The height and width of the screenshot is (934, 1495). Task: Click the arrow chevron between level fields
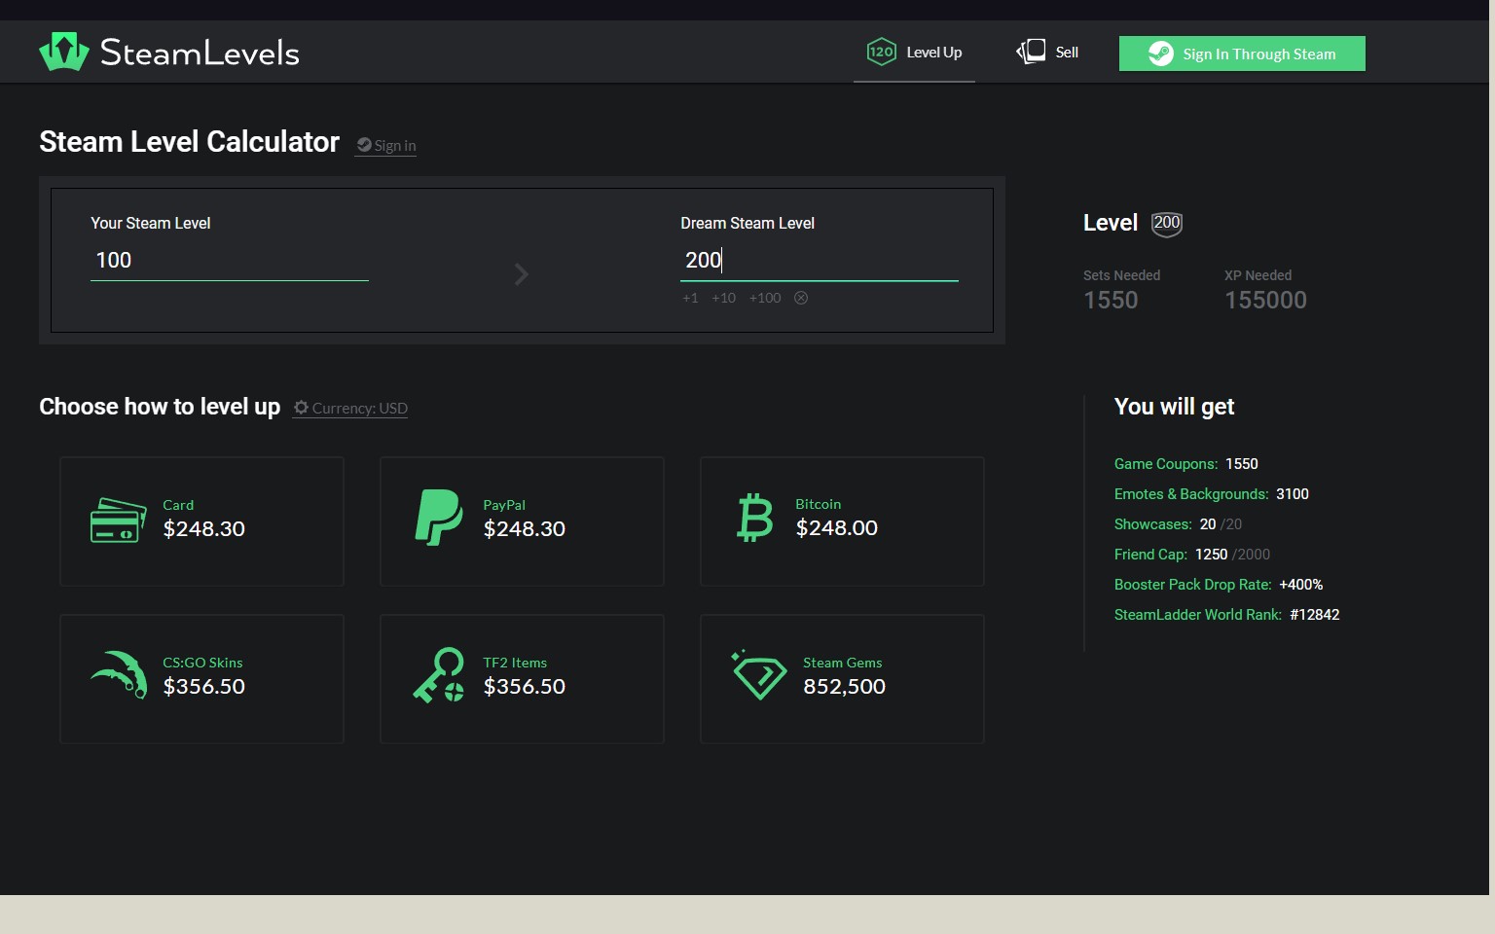pyautogui.click(x=522, y=274)
